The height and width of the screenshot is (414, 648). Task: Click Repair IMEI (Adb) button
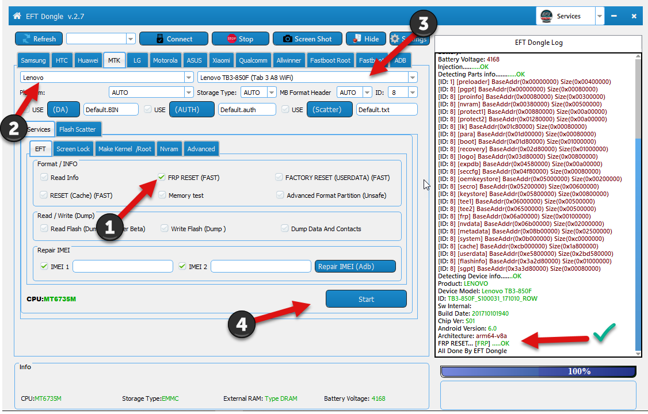[355, 266]
